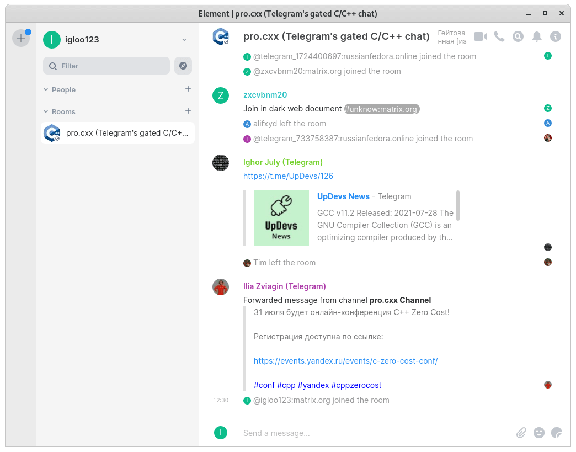Click the #cppzerocost hashtag
This screenshot has height=452, width=576.
(356, 385)
